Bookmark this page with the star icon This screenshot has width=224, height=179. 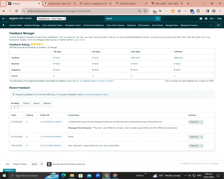pyautogui.click(x=145, y=11)
